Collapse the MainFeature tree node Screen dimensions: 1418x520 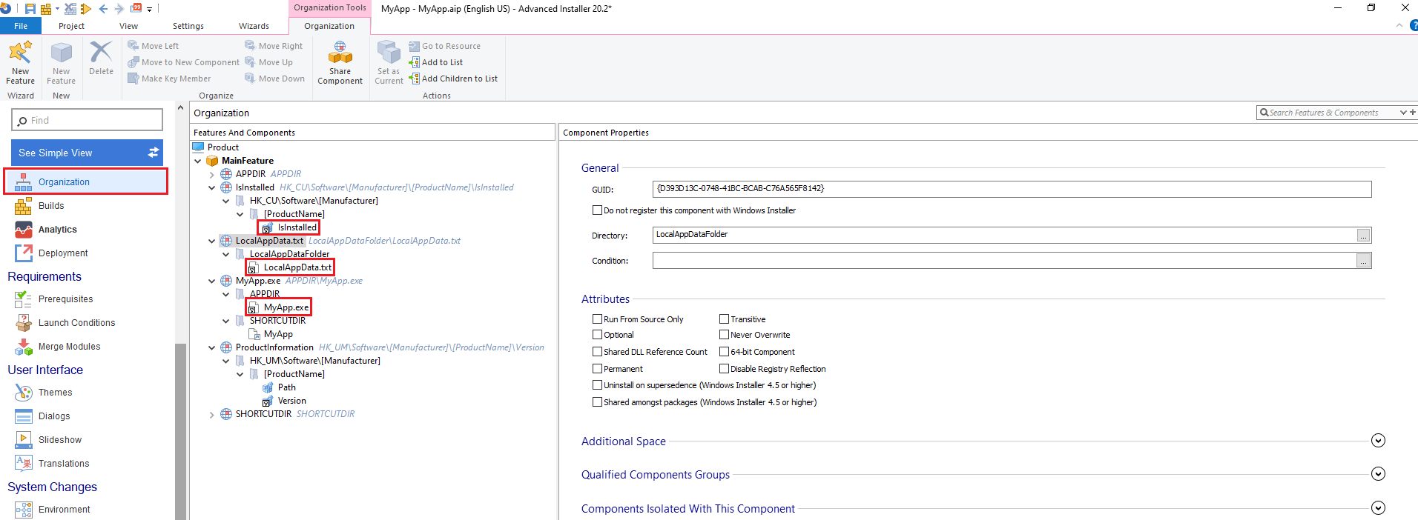[x=198, y=161]
